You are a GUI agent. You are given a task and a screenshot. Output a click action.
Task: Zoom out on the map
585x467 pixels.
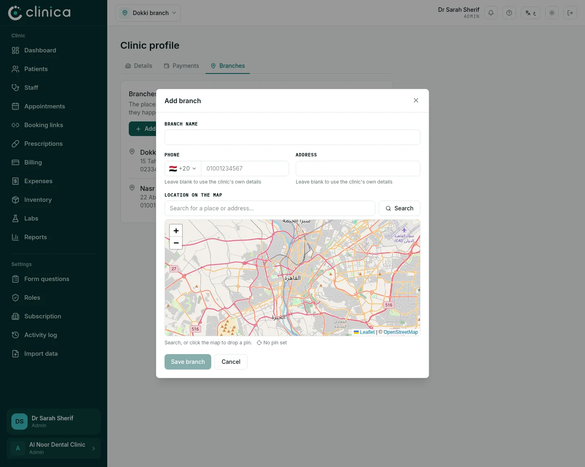pyautogui.click(x=176, y=243)
